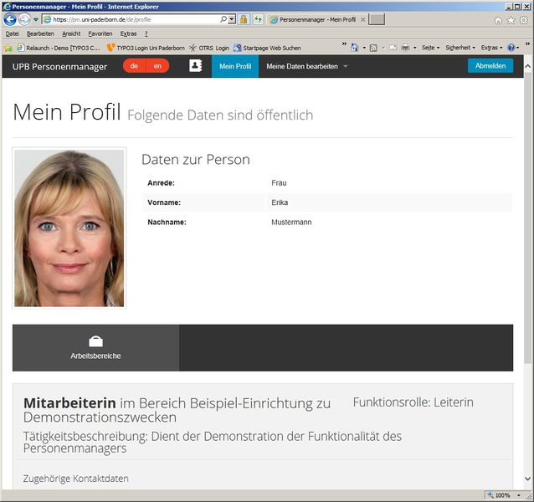The width and height of the screenshot is (534, 502).
Task: Click the scrollbar down arrow
Action: (528, 479)
